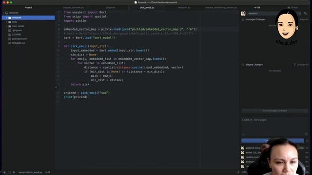312x175 pixels.
Task: Open the README.md file
Action: (19, 43)
